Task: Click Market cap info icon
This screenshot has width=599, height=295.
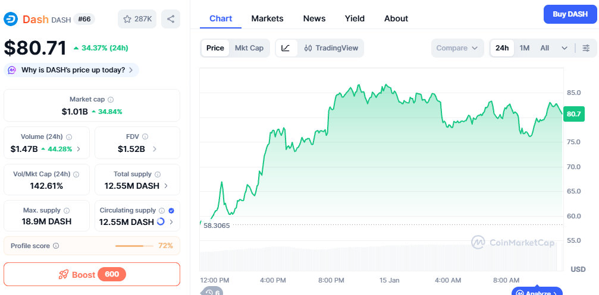Action: point(111,100)
